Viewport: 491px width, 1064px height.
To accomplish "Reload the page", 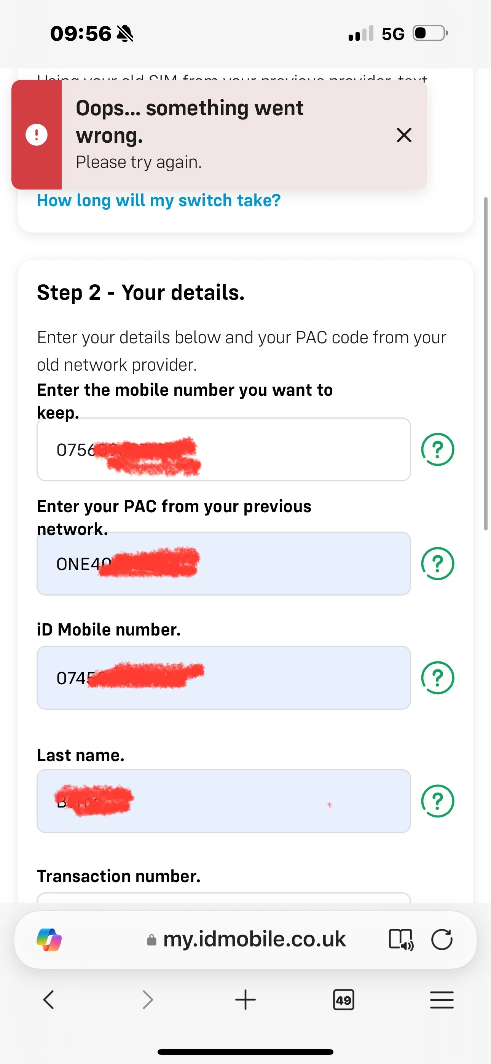I will 442,940.
